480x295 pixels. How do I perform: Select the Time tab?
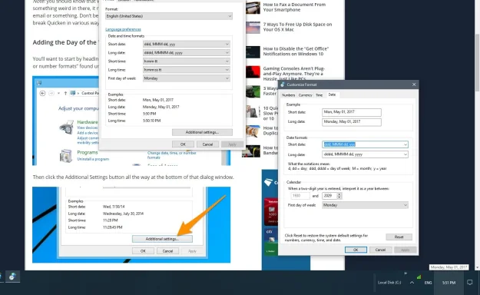pyautogui.click(x=319, y=95)
